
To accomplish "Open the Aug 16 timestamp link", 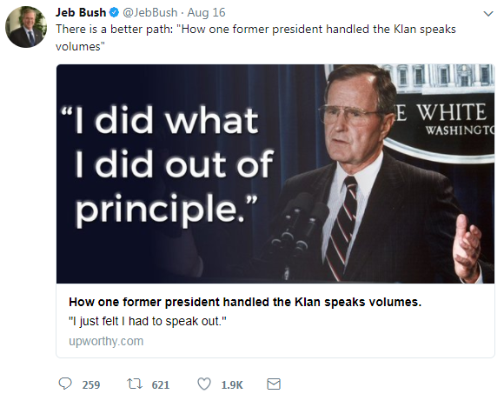I will pos(206,12).
